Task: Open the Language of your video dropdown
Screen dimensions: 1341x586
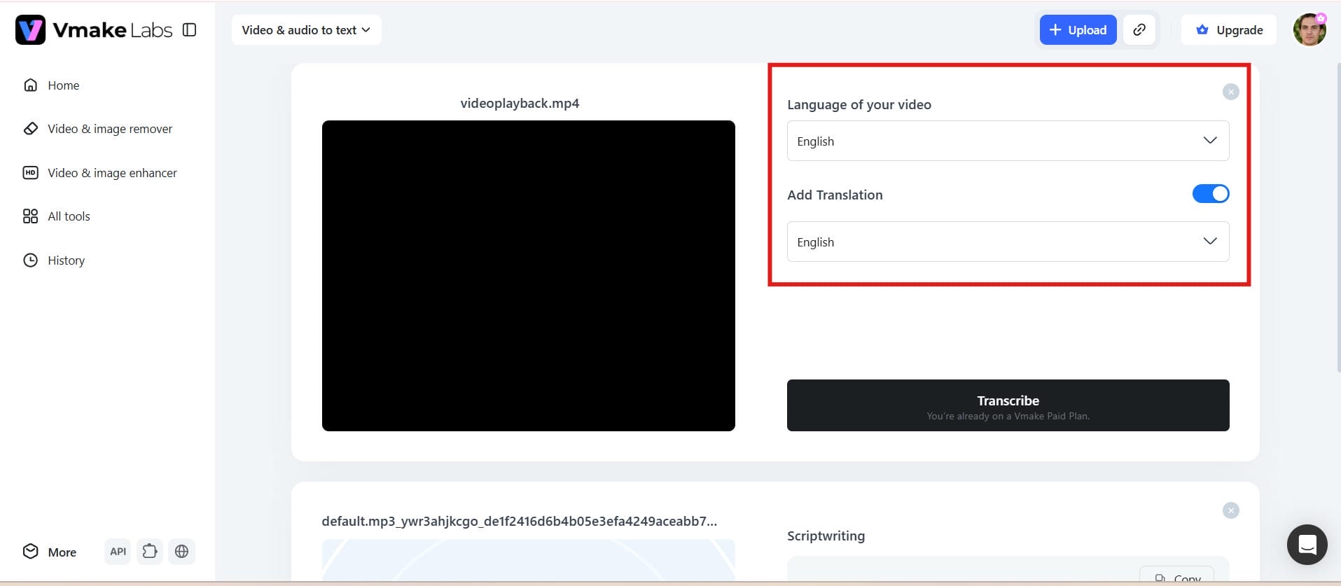Action: 1008,141
